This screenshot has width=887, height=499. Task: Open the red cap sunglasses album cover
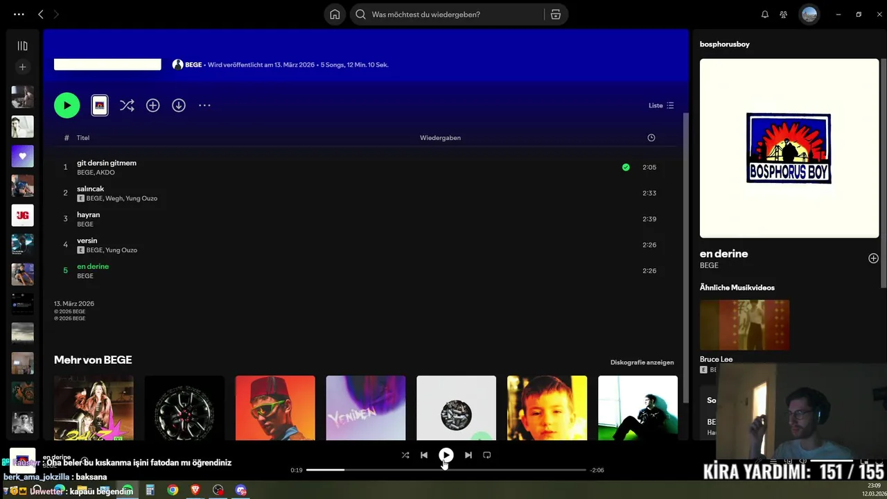click(x=275, y=408)
